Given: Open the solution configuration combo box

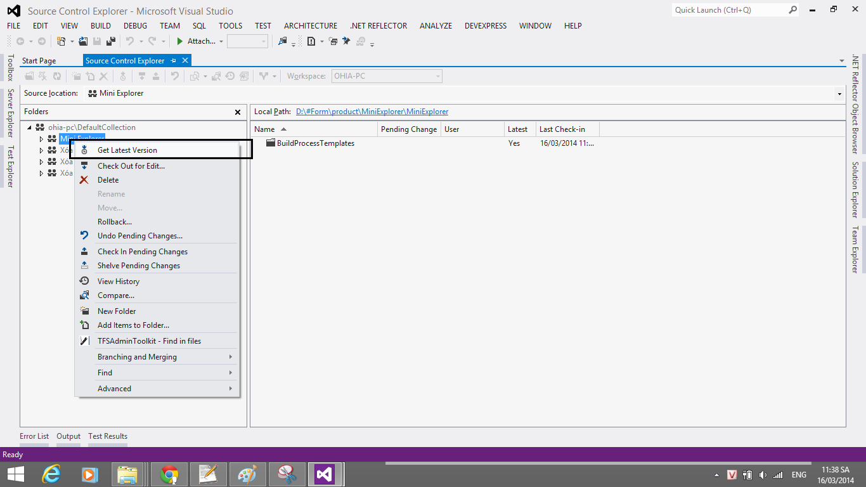Looking at the screenshot, I should coord(247,41).
